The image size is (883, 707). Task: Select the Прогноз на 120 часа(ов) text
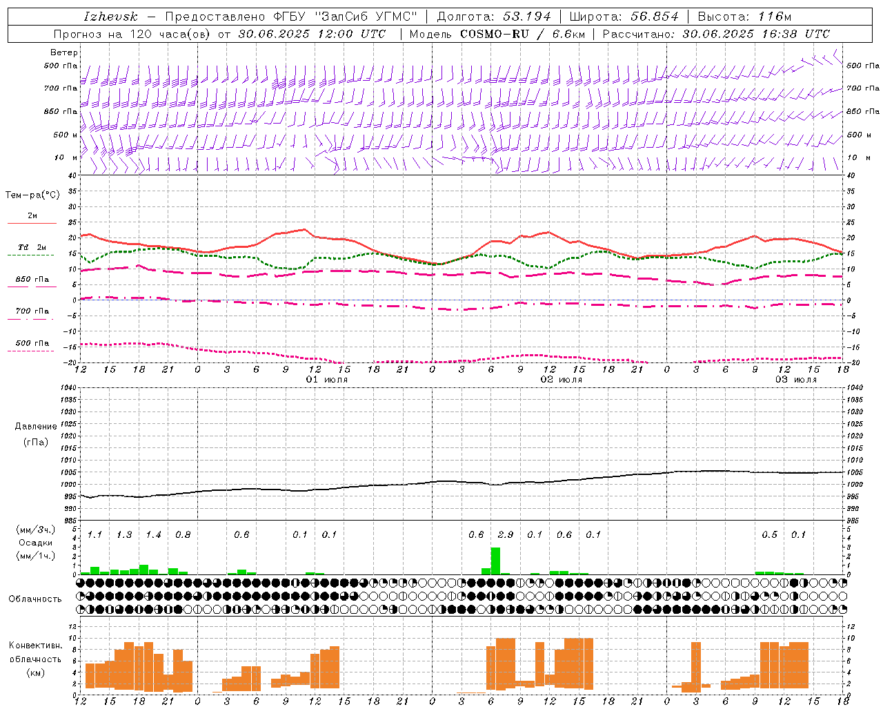132,34
